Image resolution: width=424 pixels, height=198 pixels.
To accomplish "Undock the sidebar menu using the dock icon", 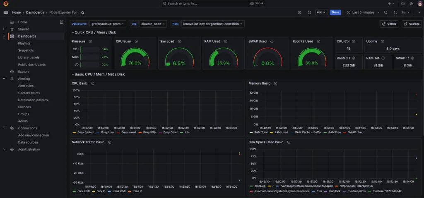I will [62, 22].
